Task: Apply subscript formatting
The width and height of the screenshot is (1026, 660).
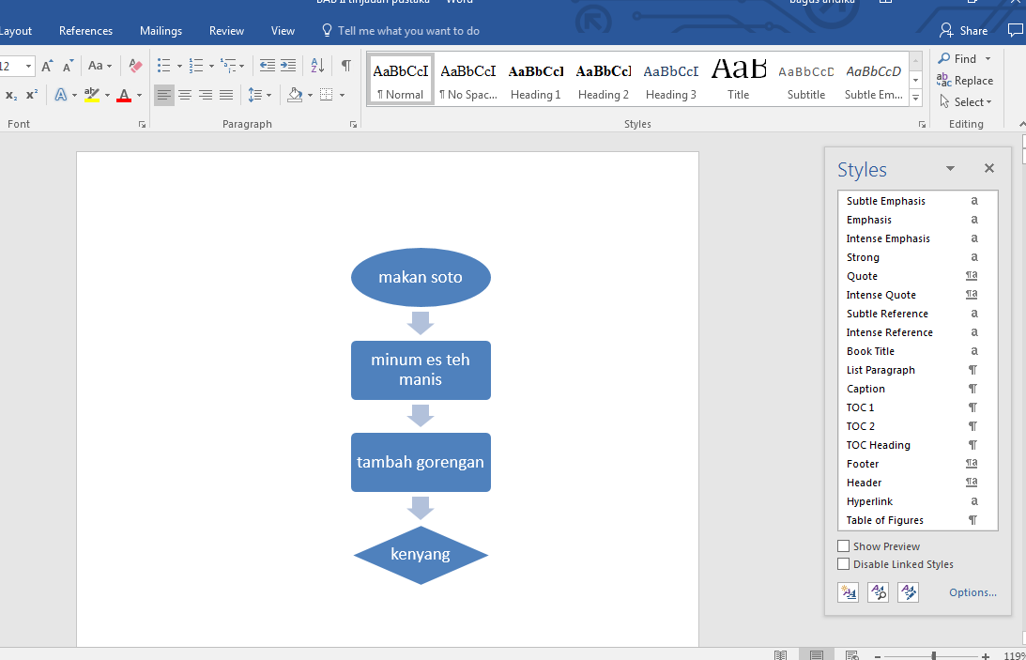Action: [x=11, y=94]
